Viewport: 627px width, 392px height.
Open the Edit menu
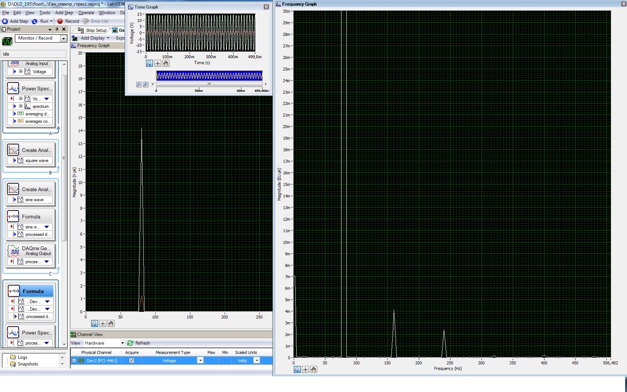point(17,13)
